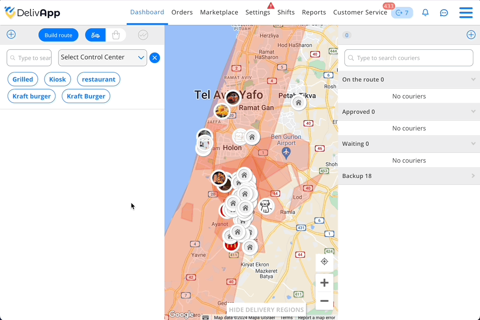Click the add courier plus icon

pos(471,35)
